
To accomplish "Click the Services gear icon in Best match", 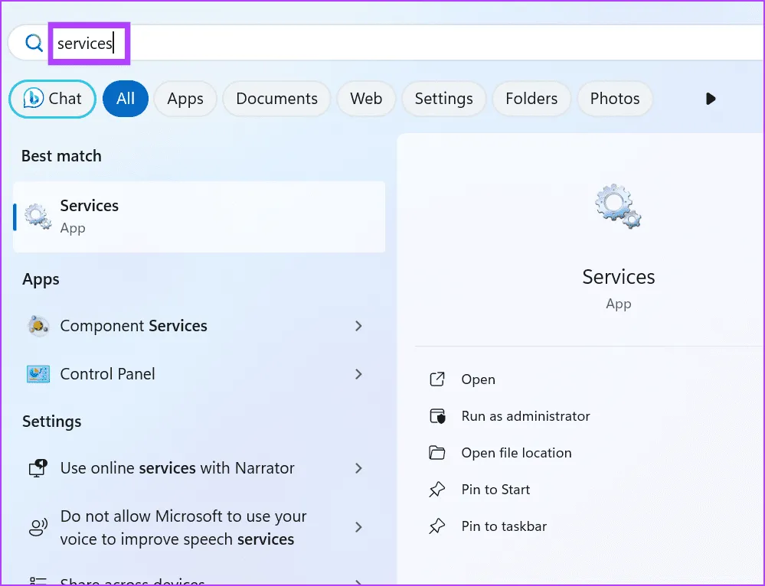I will point(38,216).
